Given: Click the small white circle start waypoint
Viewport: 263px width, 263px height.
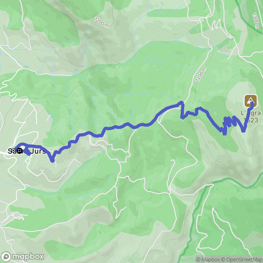Looking at the screenshot, I should point(14,151).
